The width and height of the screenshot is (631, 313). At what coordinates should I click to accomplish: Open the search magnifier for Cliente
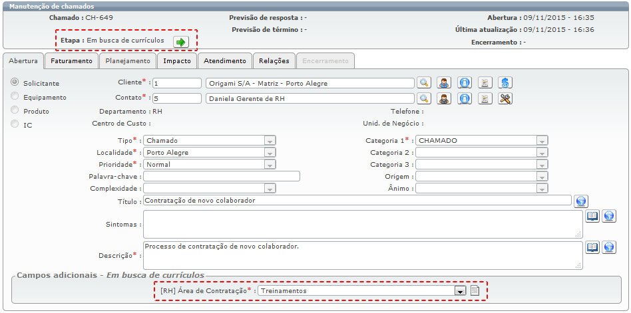click(x=424, y=83)
